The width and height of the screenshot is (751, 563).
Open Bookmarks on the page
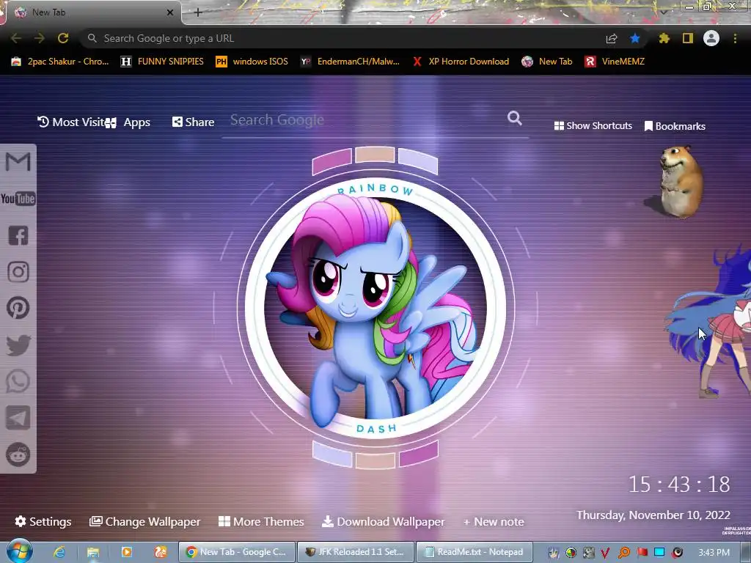[x=675, y=126]
